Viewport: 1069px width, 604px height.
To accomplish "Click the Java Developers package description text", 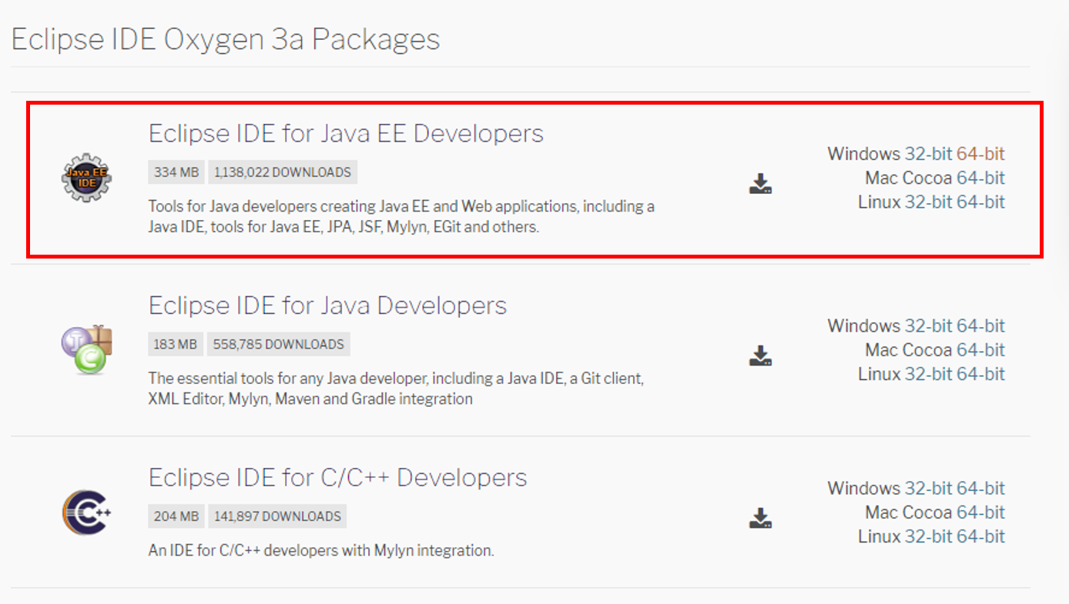I will click(396, 389).
